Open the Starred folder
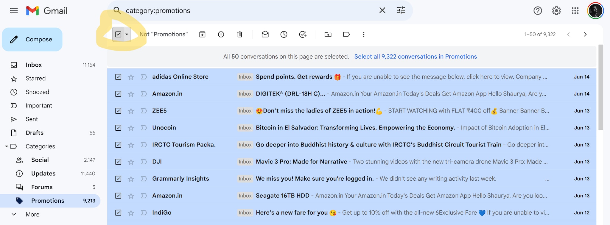 click(x=50, y=79)
